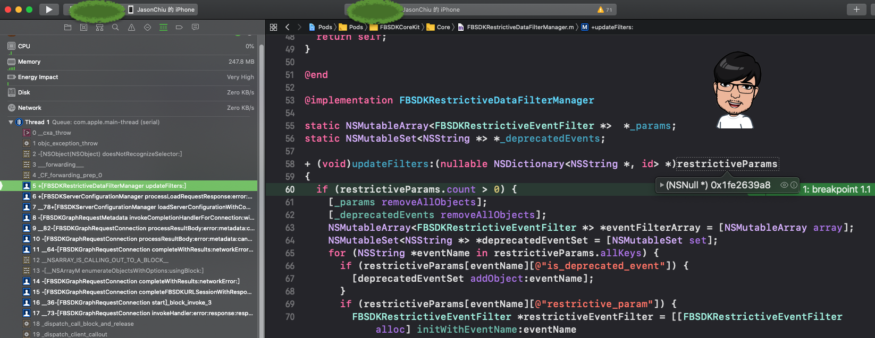Open the Find navigator magnifier icon
Viewport: 875px width, 338px height.
(115, 27)
